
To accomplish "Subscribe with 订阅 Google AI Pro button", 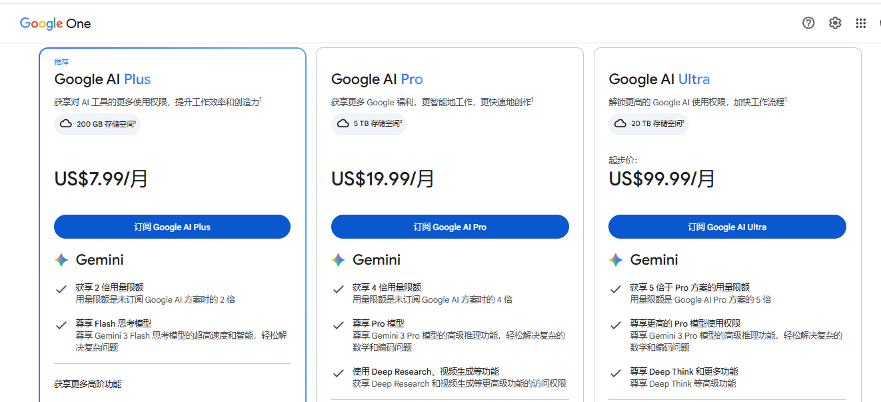I will (x=450, y=227).
